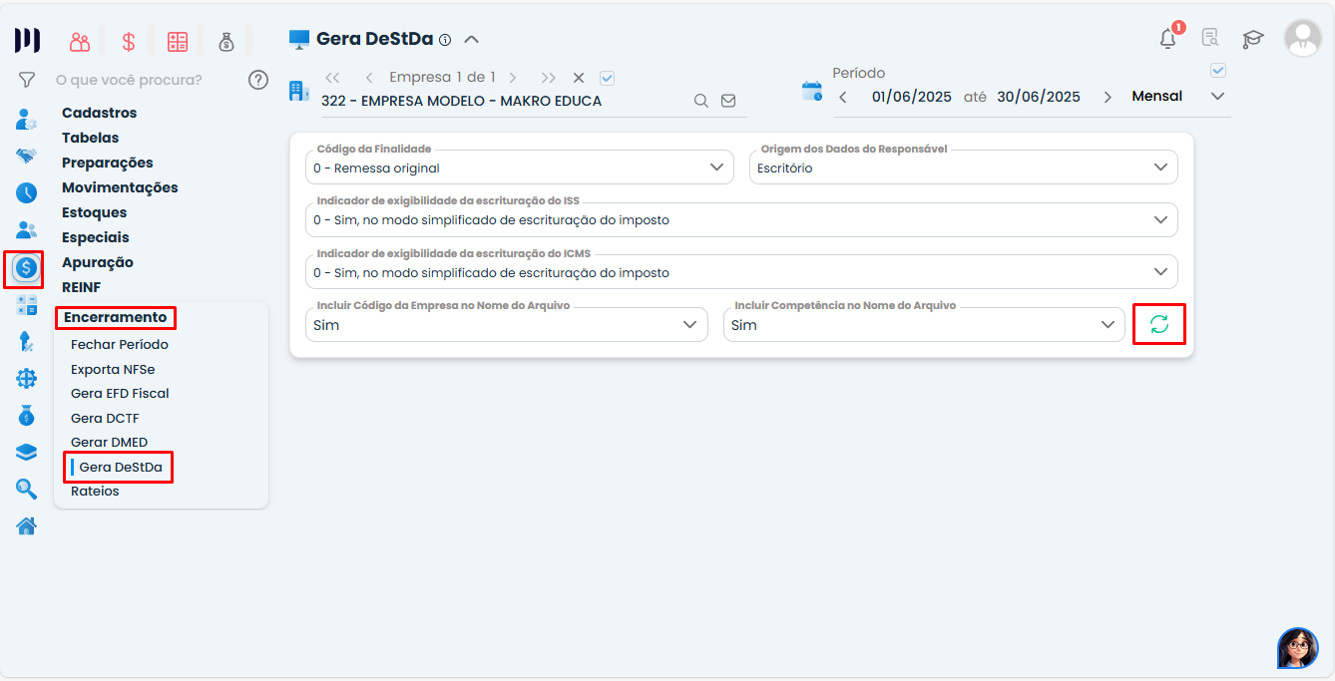
Task: Toggle the checkbox above the Período selector
Action: 1217,71
